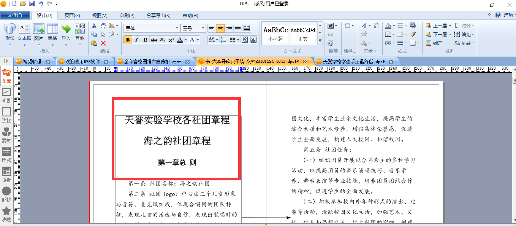The height and width of the screenshot is (226, 516).
Task: Open the 边框 border sidebar panel
Action: 6,116
